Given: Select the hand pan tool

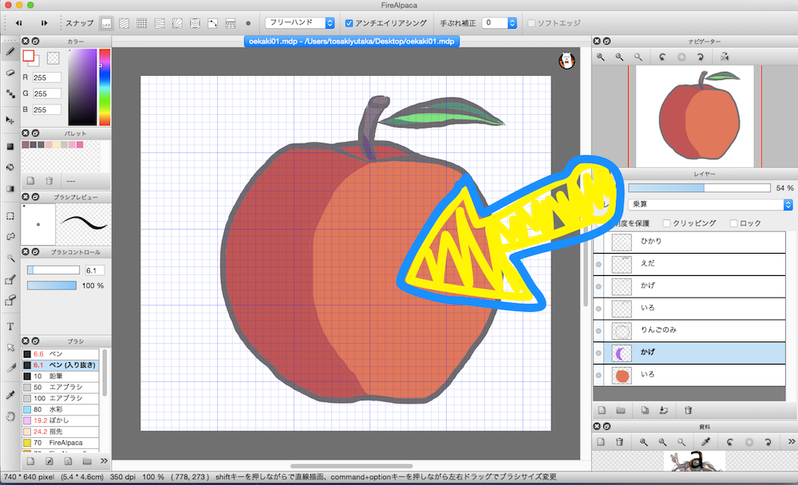Looking at the screenshot, I should tap(10, 417).
